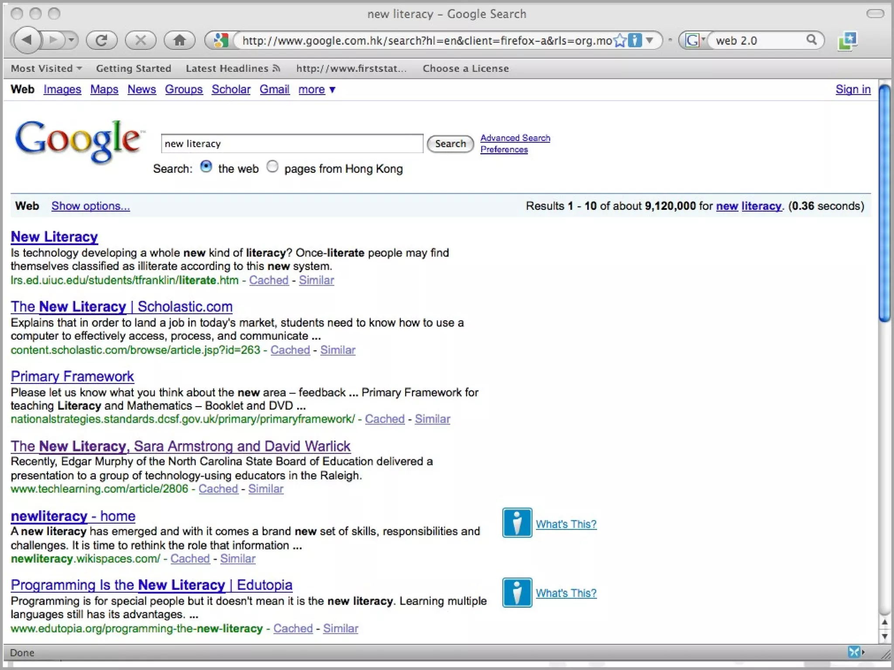Expand the 'more' dropdown in the Google navigation

pyautogui.click(x=316, y=89)
